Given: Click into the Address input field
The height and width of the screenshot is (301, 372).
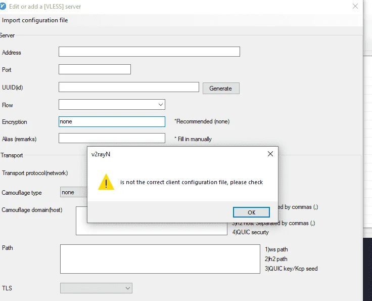Looking at the screenshot, I should pos(149,52).
